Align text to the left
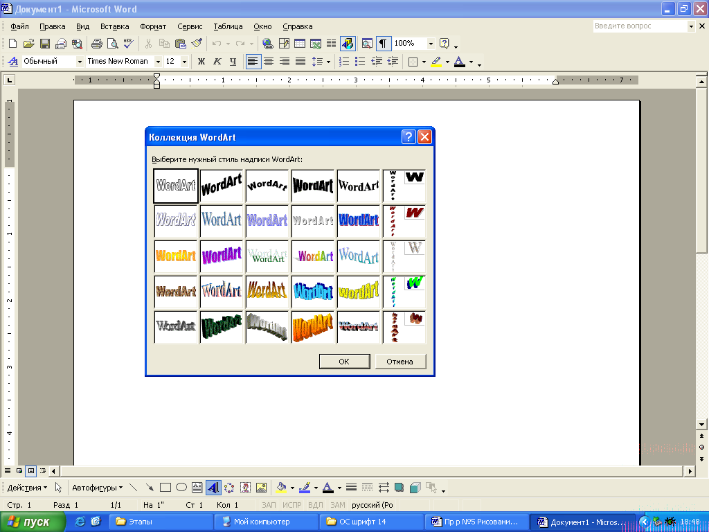 pos(253,62)
